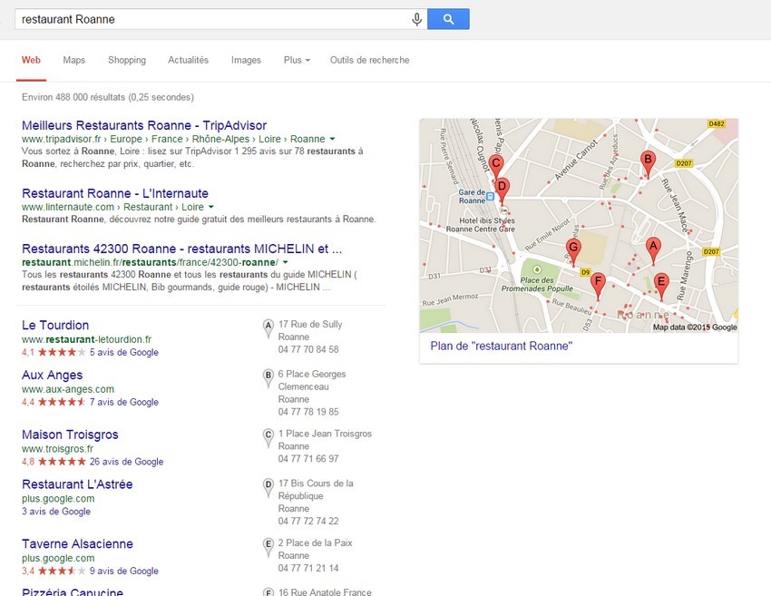Click map pin D on the map
The image size is (771, 596).
(502, 191)
